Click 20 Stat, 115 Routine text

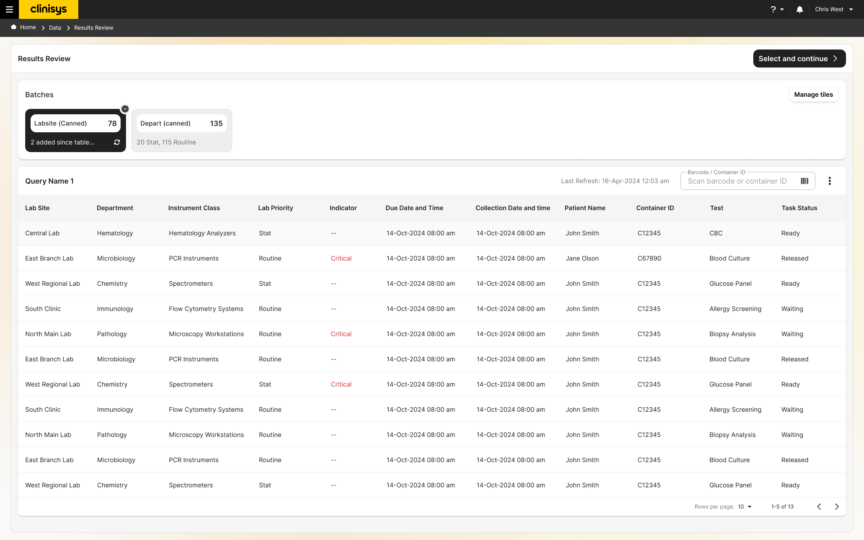(166, 142)
